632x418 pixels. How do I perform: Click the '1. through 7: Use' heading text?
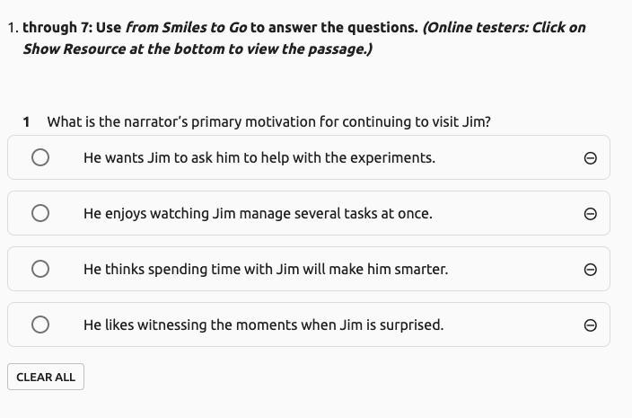(x=65, y=27)
